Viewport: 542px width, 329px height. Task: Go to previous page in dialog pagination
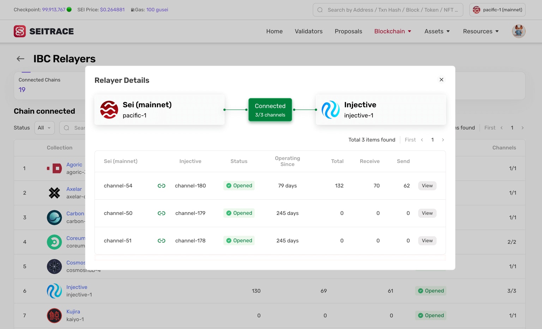[422, 140]
